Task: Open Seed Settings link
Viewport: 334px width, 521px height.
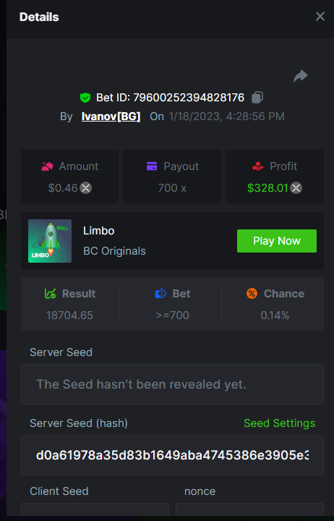Action: click(279, 423)
